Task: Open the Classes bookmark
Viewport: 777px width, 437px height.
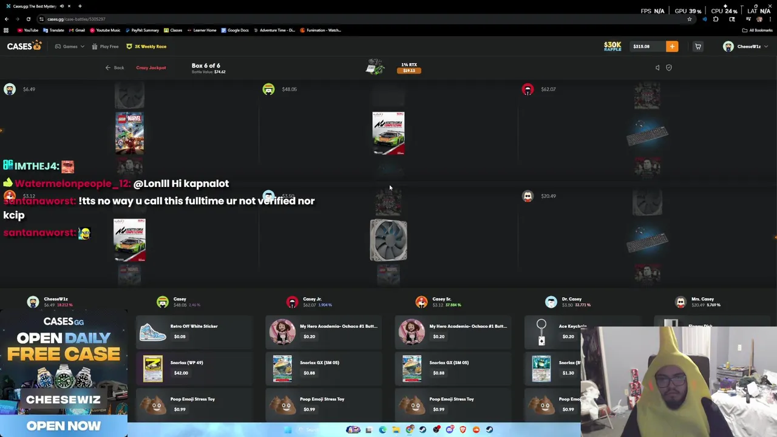Action: 173,30
